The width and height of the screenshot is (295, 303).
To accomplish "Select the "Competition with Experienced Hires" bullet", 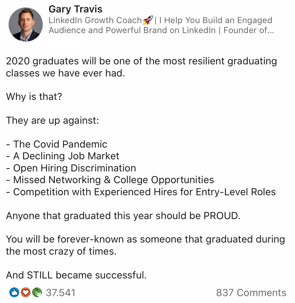I will 144,192.
